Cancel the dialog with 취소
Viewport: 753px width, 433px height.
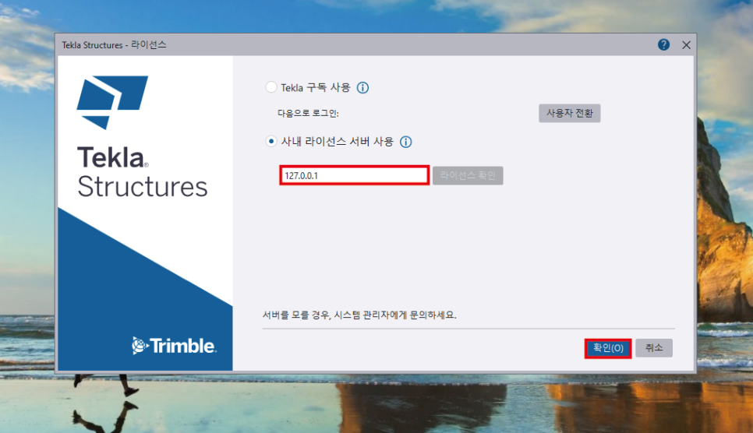click(653, 347)
